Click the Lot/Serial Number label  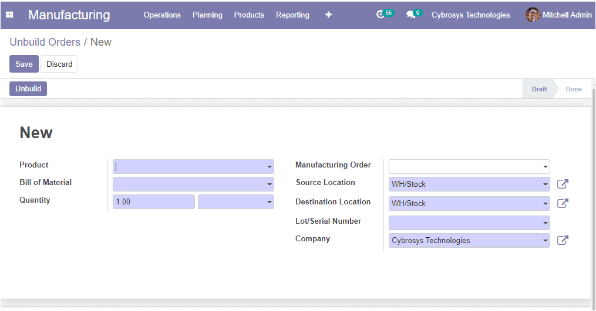[328, 221]
